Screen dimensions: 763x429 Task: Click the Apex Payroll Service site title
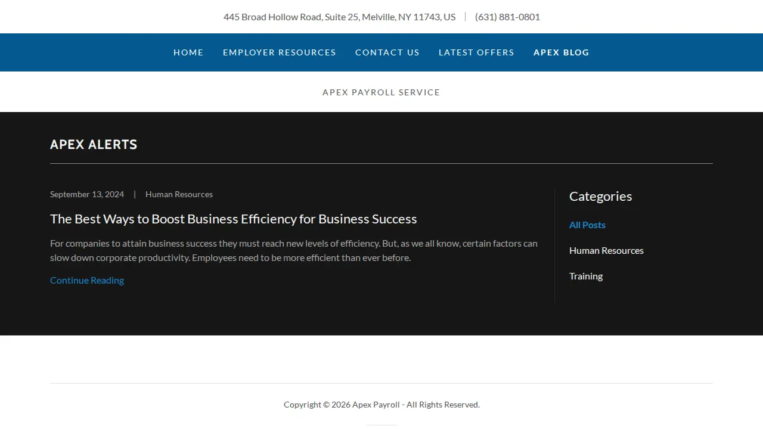click(x=381, y=92)
